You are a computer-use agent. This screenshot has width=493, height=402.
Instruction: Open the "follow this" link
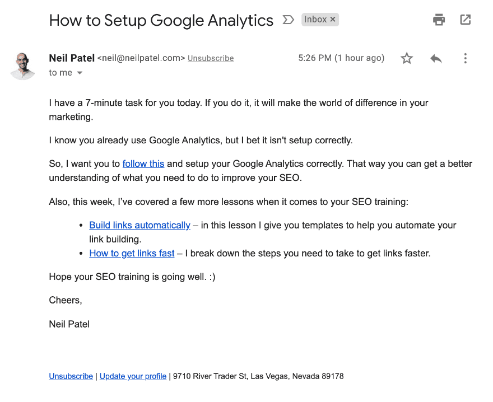[143, 164]
